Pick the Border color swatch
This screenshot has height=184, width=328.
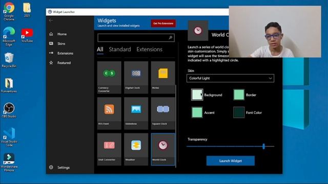click(x=239, y=95)
